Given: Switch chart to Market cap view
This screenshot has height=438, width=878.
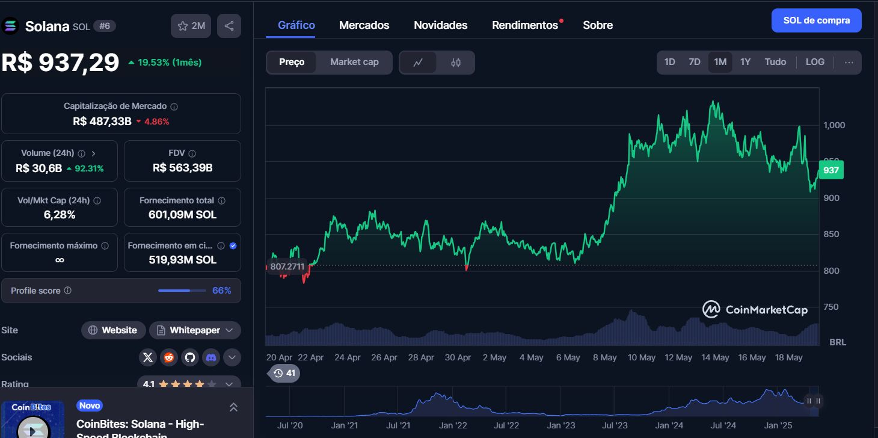Looking at the screenshot, I should tap(354, 62).
